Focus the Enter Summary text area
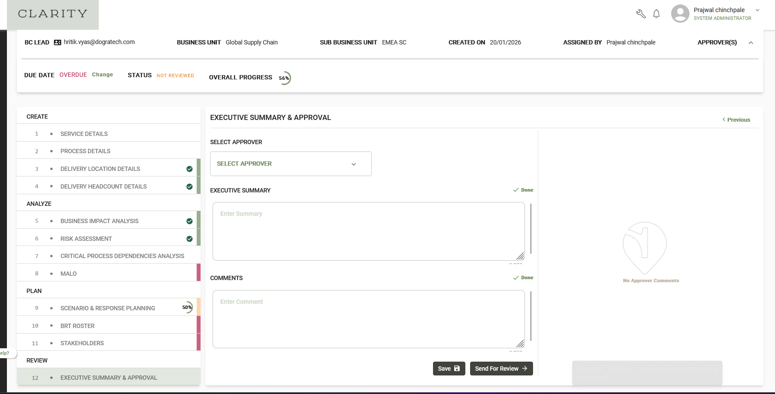This screenshot has width=775, height=394. pyautogui.click(x=368, y=231)
